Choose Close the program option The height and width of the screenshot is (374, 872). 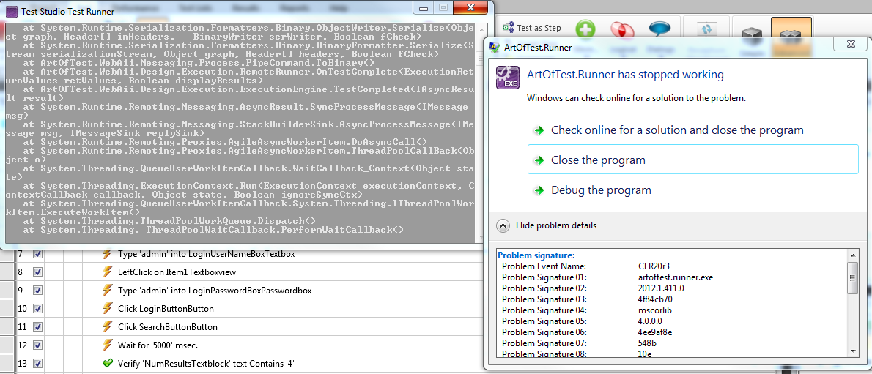click(x=693, y=160)
